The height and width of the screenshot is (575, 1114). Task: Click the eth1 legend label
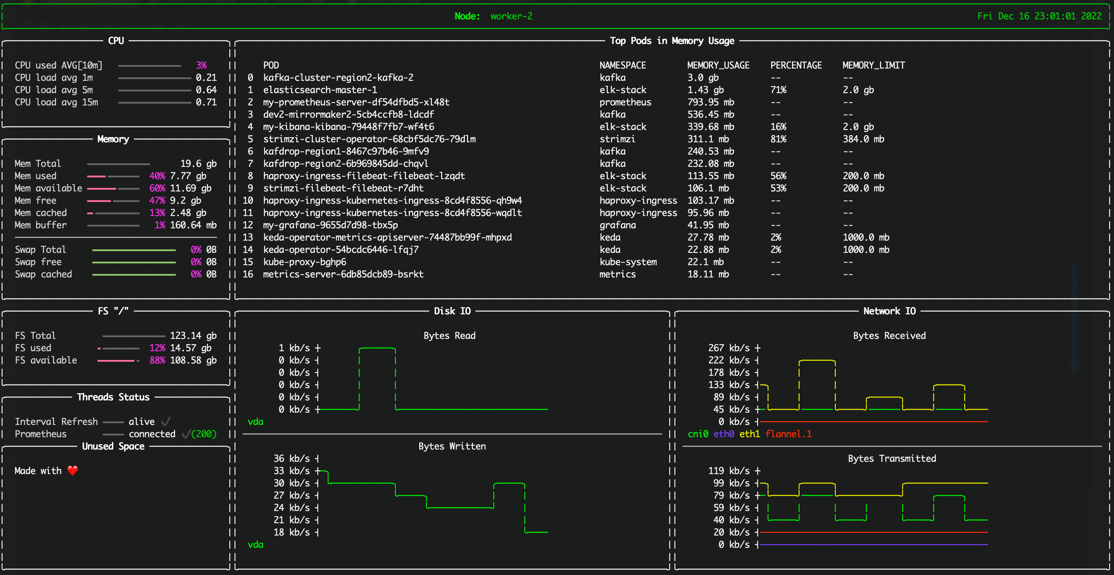coord(749,434)
